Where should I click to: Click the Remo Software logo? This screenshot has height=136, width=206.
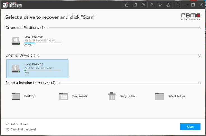(x=191, y=17)
